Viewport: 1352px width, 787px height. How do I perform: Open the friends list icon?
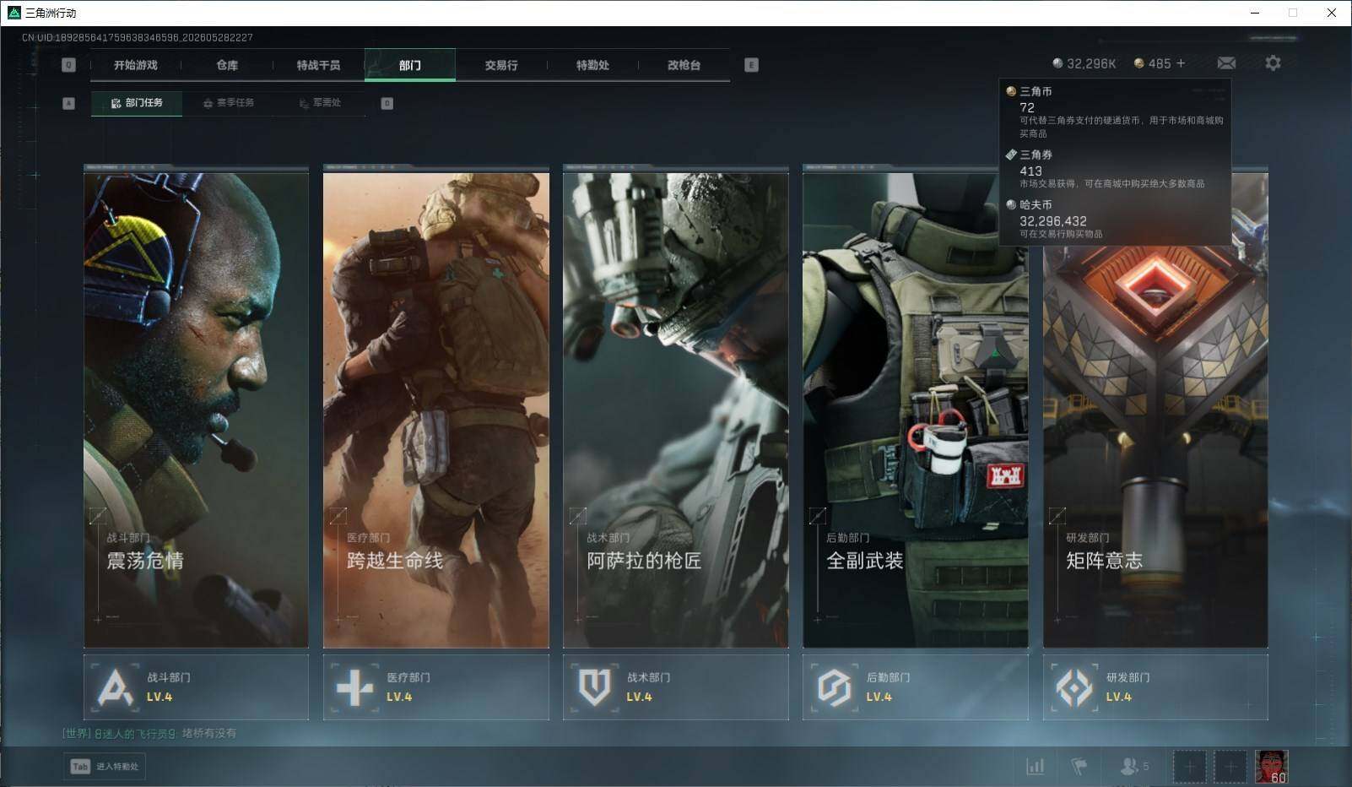1133,766
